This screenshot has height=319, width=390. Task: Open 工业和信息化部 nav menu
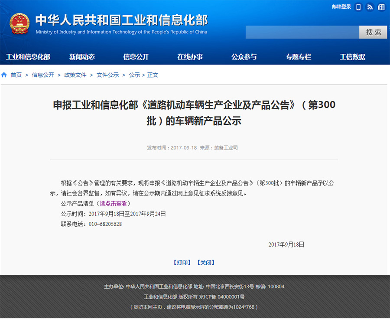point(28,57)
